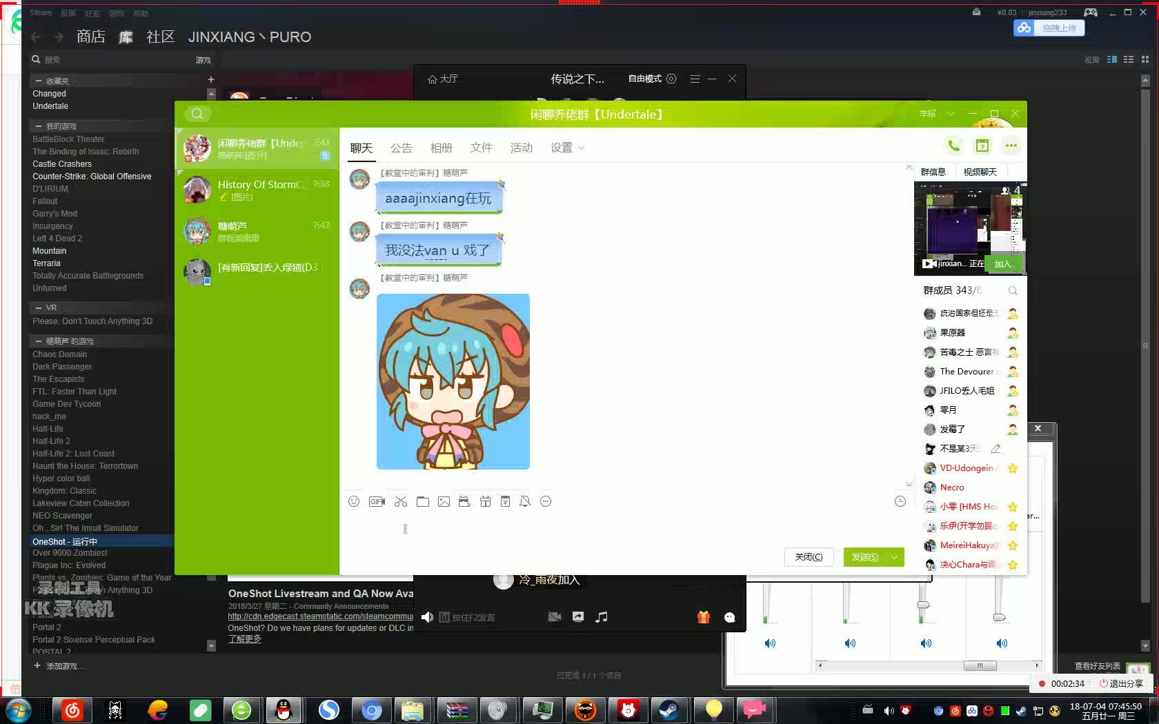The width and height of the screenshot is (1159, 724).
Task: Collapse the VR category in Steam library
Action: coord(39,308)
